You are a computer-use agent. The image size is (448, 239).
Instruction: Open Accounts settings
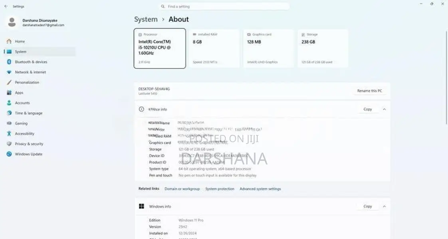point(40,103)
